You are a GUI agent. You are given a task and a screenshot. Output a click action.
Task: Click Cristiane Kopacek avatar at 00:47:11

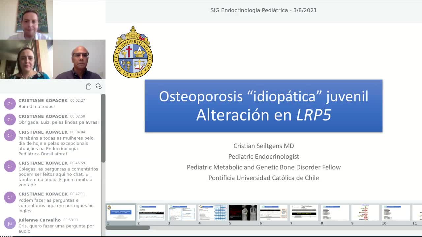(x=10, y=197)
